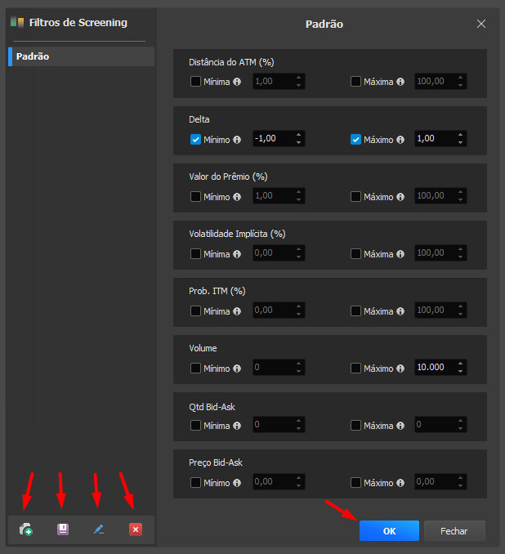Click info icon for Prob. ITM Máxima
Viewport: 505px width, 554px height.
click(x=400, y=311)
